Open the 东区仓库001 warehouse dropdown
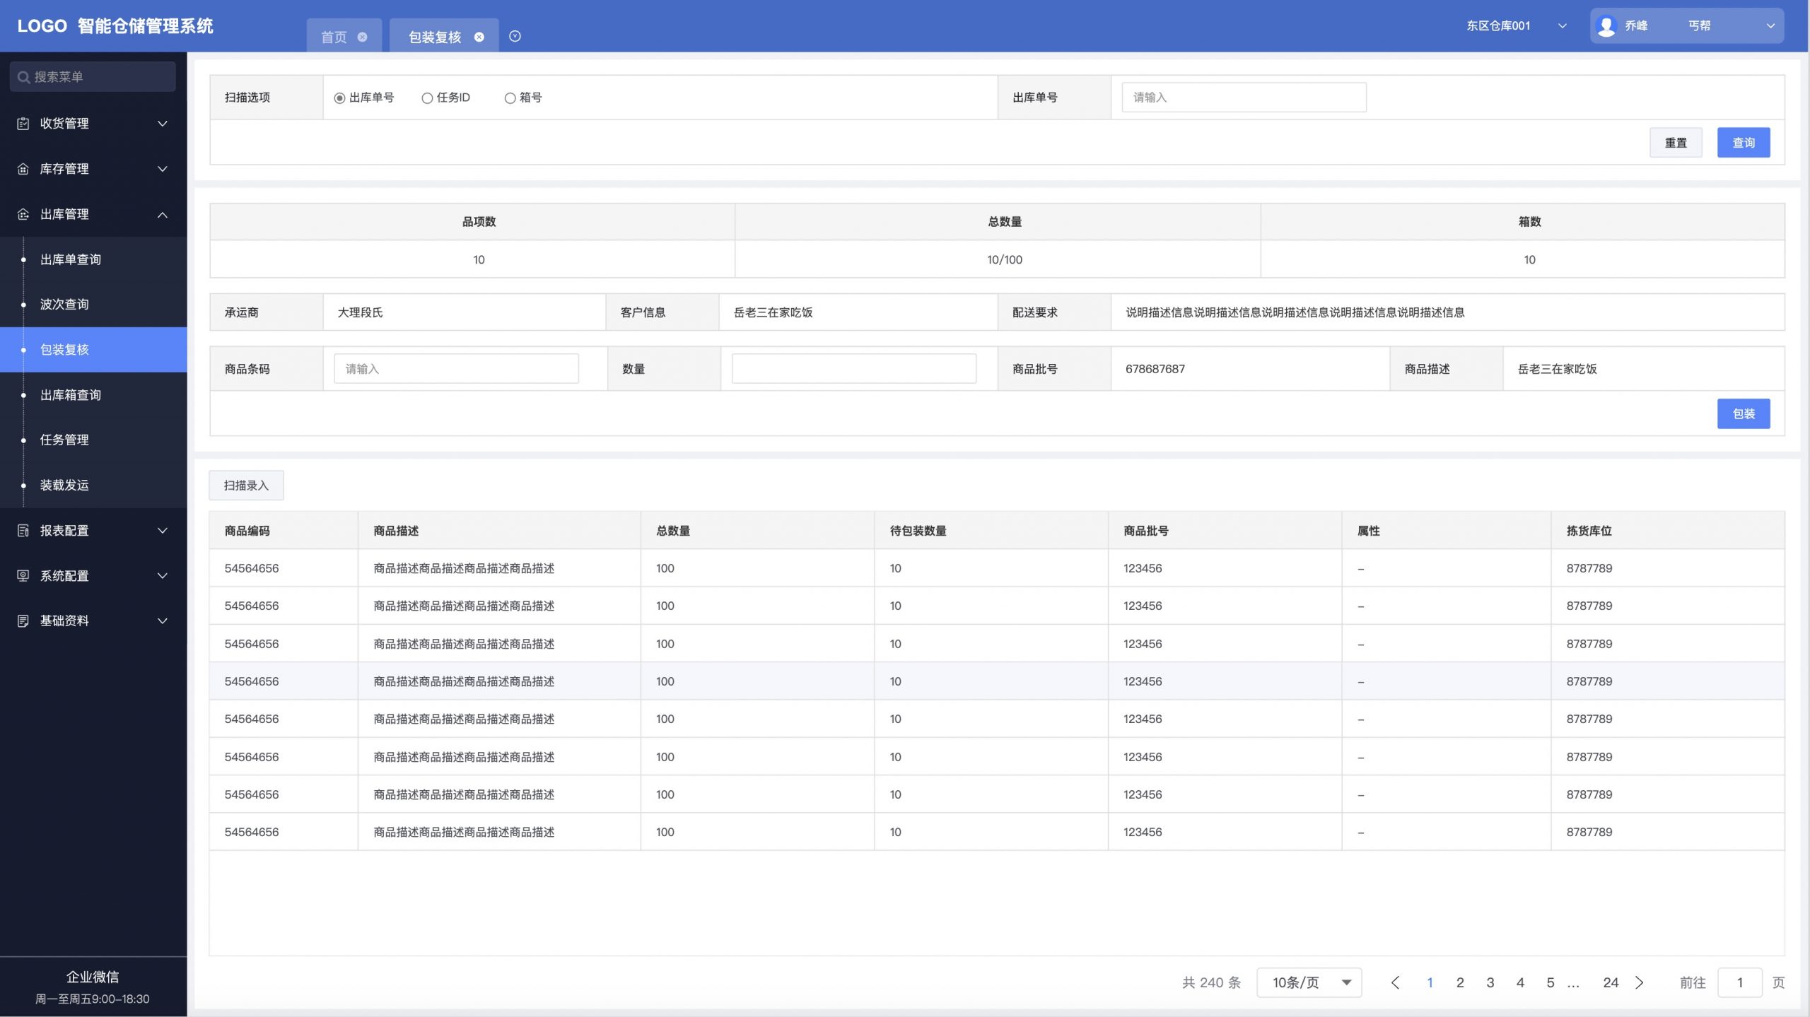1810x1017 pixels. pos(1516,26)
